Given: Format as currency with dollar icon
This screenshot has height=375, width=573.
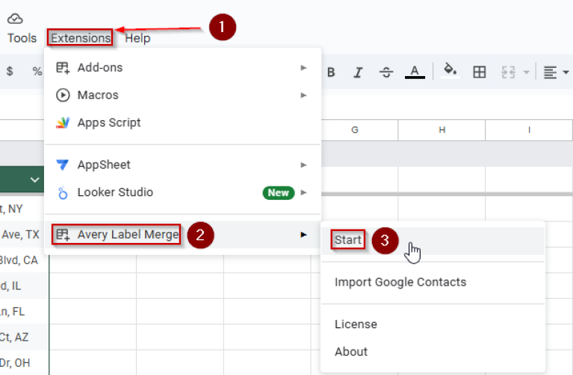Looking at the screenshot, I should pos(10,72).
